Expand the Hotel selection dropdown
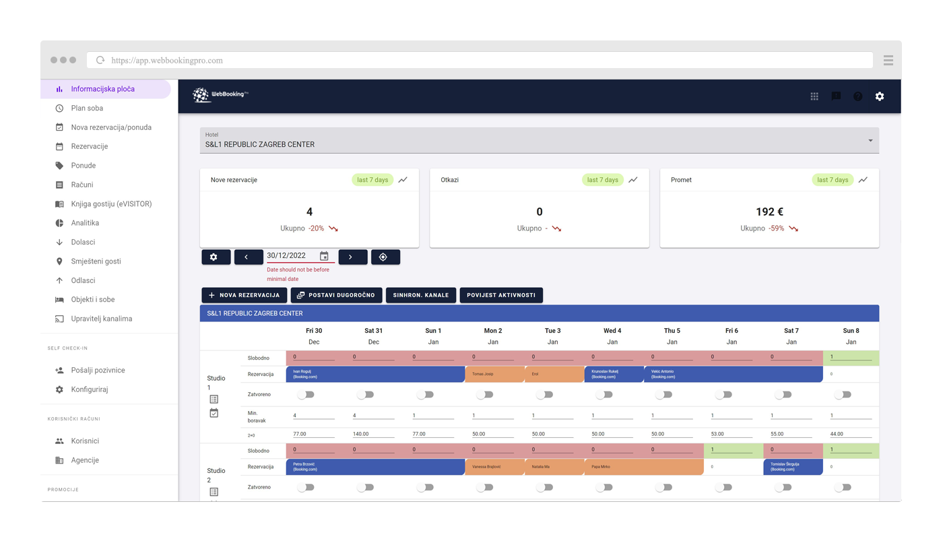 870,140
